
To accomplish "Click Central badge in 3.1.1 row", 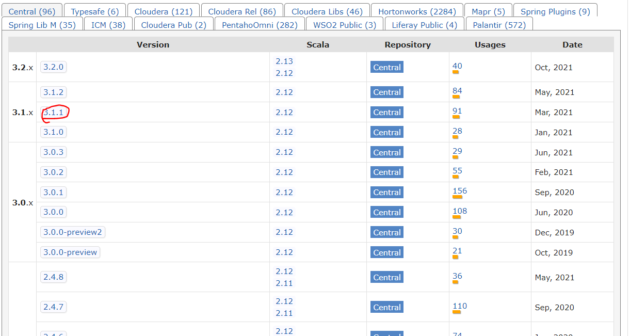I will [387, 112].
